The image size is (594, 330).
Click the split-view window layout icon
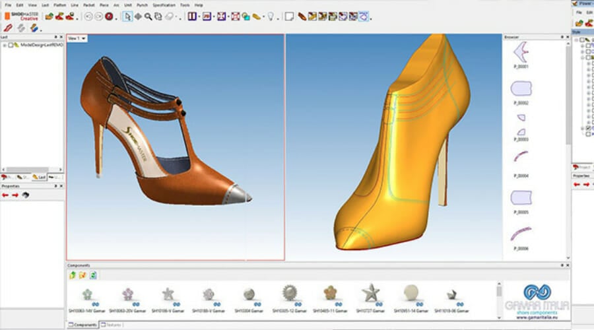click(192, 16)
